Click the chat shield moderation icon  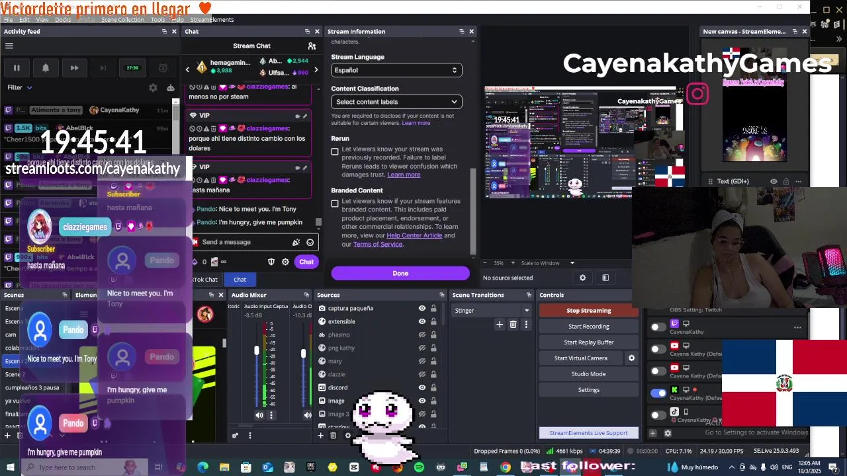[x=271, y=262]
